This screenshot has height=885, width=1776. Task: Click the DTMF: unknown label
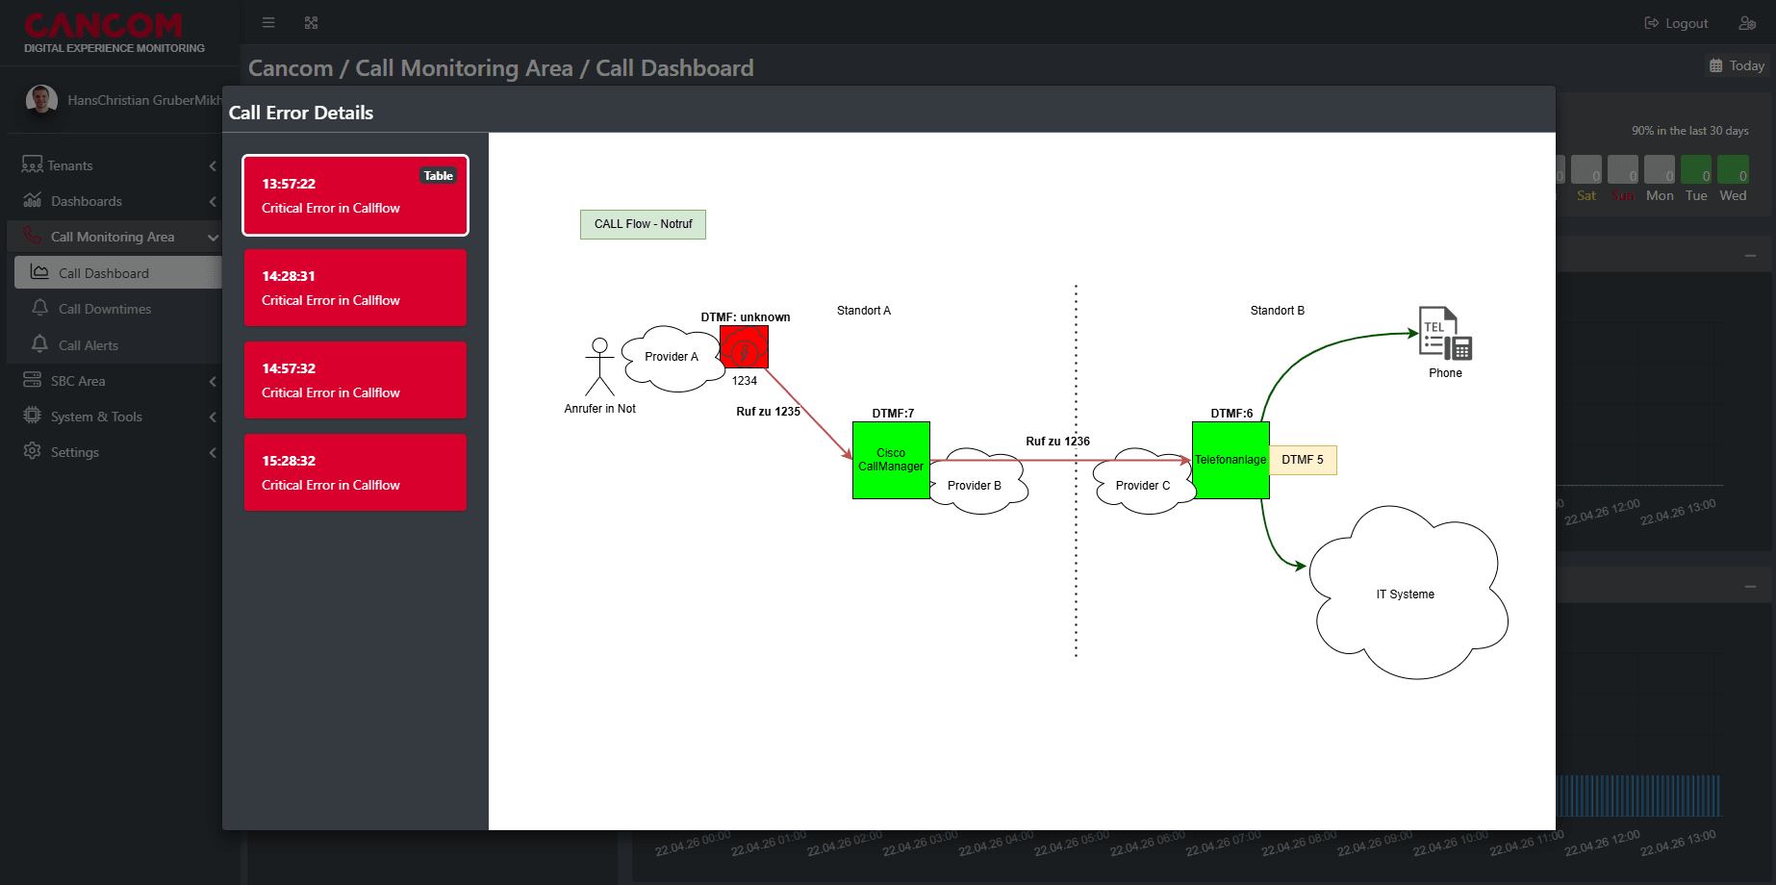click(x=746, y=317)
